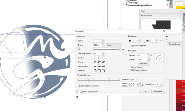Click the calligraphy nib shape preview
Viewport: 185px width, 111px height.
tap(159, 58)
